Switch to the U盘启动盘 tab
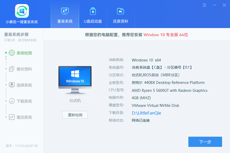This screenshot has width=230, height=153. (93, 14)
